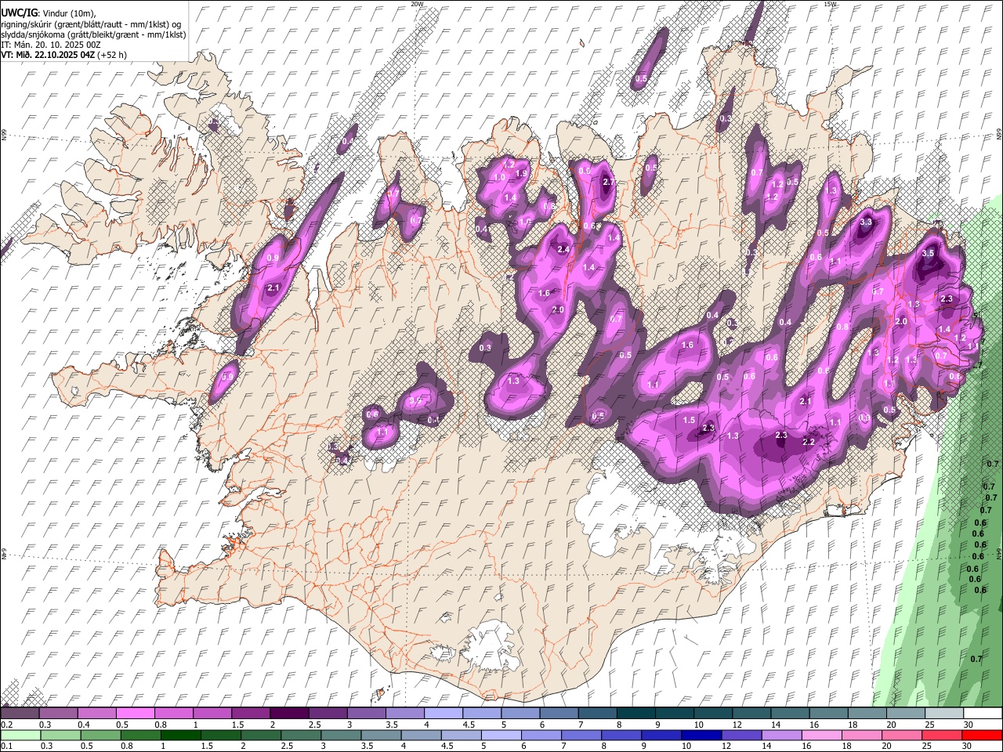Viewport: 1003px width, 752px height.
Task: Pick upper legend swatch labeled 3.5
Action: coord(405,713)
